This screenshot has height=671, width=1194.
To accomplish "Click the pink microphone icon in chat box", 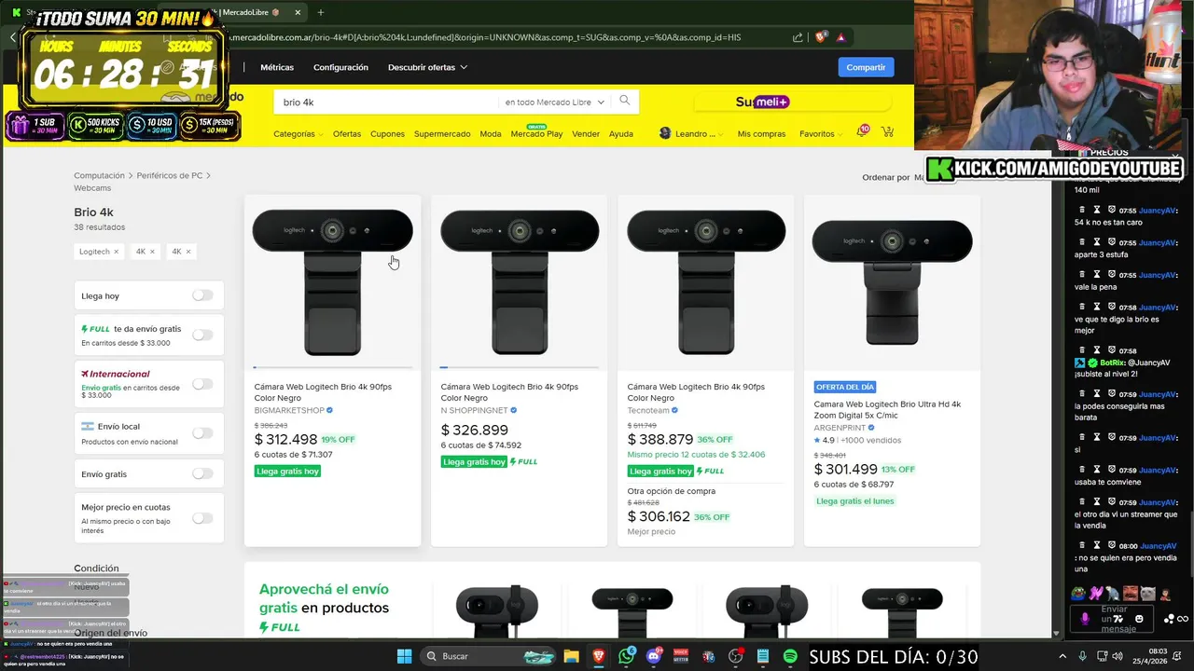I will pyautogui.click(x=1084, y=618).
